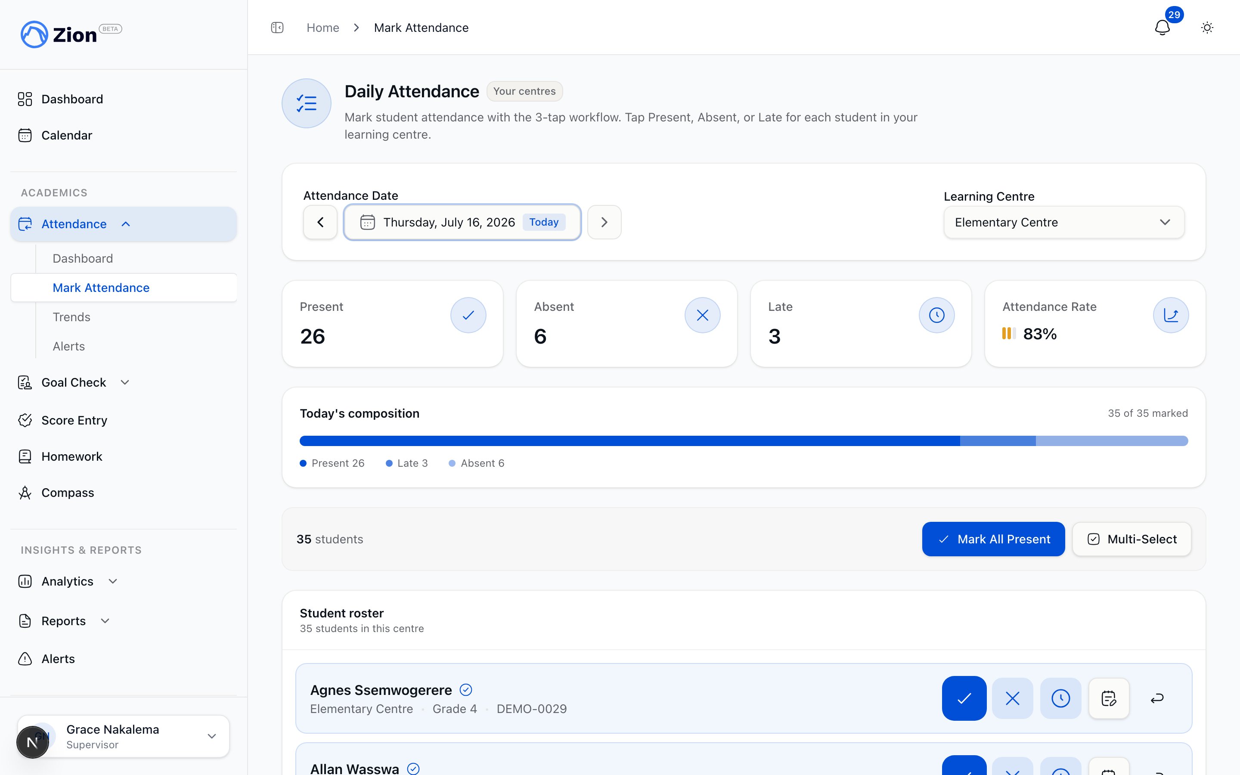Click the Today badge in date field

click(x=544, y=222)
